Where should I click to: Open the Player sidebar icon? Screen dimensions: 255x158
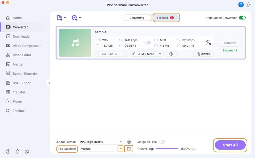click(8, 101)
